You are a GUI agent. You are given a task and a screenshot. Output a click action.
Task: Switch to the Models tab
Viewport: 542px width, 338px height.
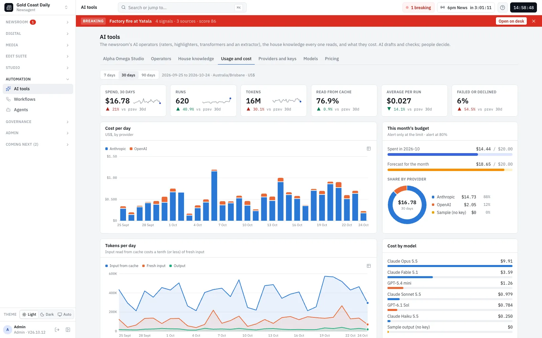coord(311,58)
